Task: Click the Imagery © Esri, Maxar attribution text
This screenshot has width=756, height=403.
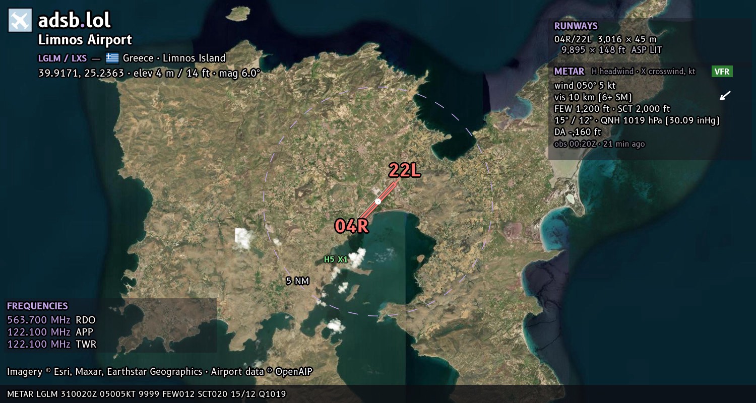Action: pos(104,372)
